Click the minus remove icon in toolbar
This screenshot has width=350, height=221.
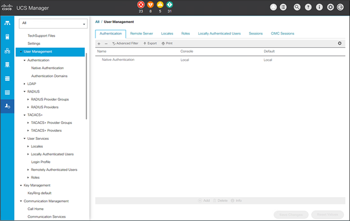tap(106, 43)
